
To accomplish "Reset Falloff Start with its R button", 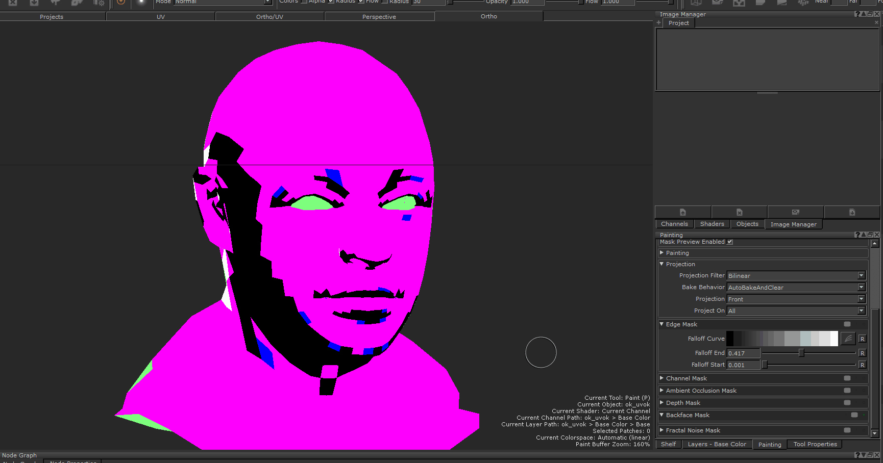I will (x=862, y=365).
